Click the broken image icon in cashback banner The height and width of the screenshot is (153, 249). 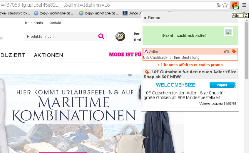(x=228, y=32)
